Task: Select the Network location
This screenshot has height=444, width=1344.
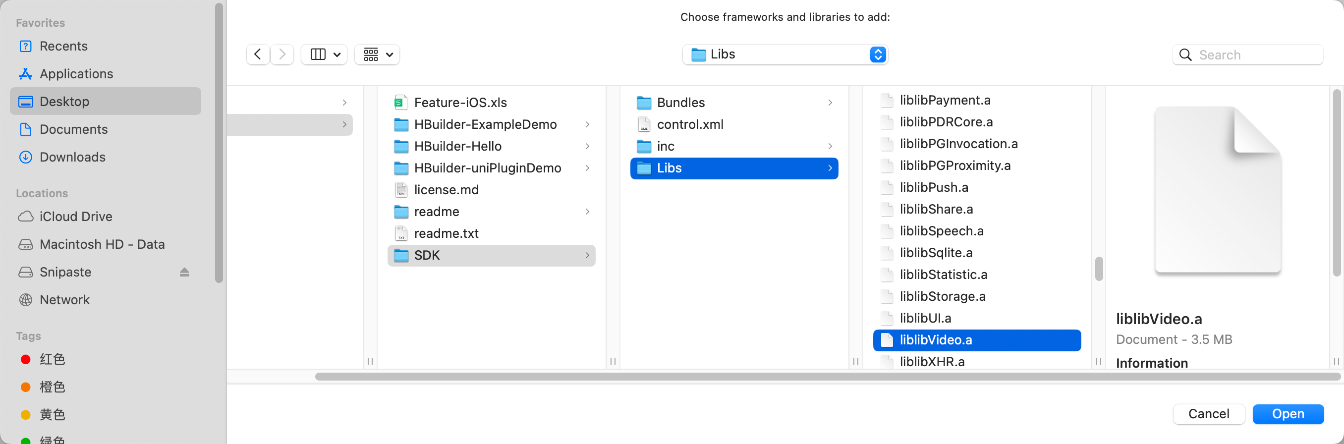Action: (64, 299)
